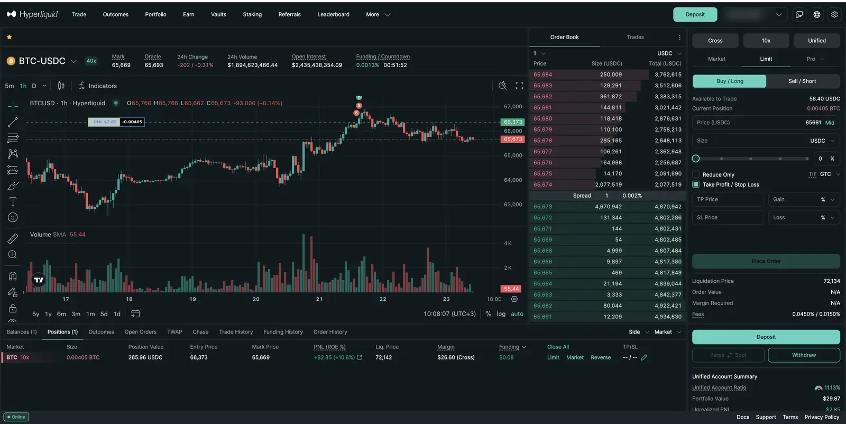Screen dimensions: 846x424
Task: Click the Price (USDC) input field
Action: tap(766, 123)
